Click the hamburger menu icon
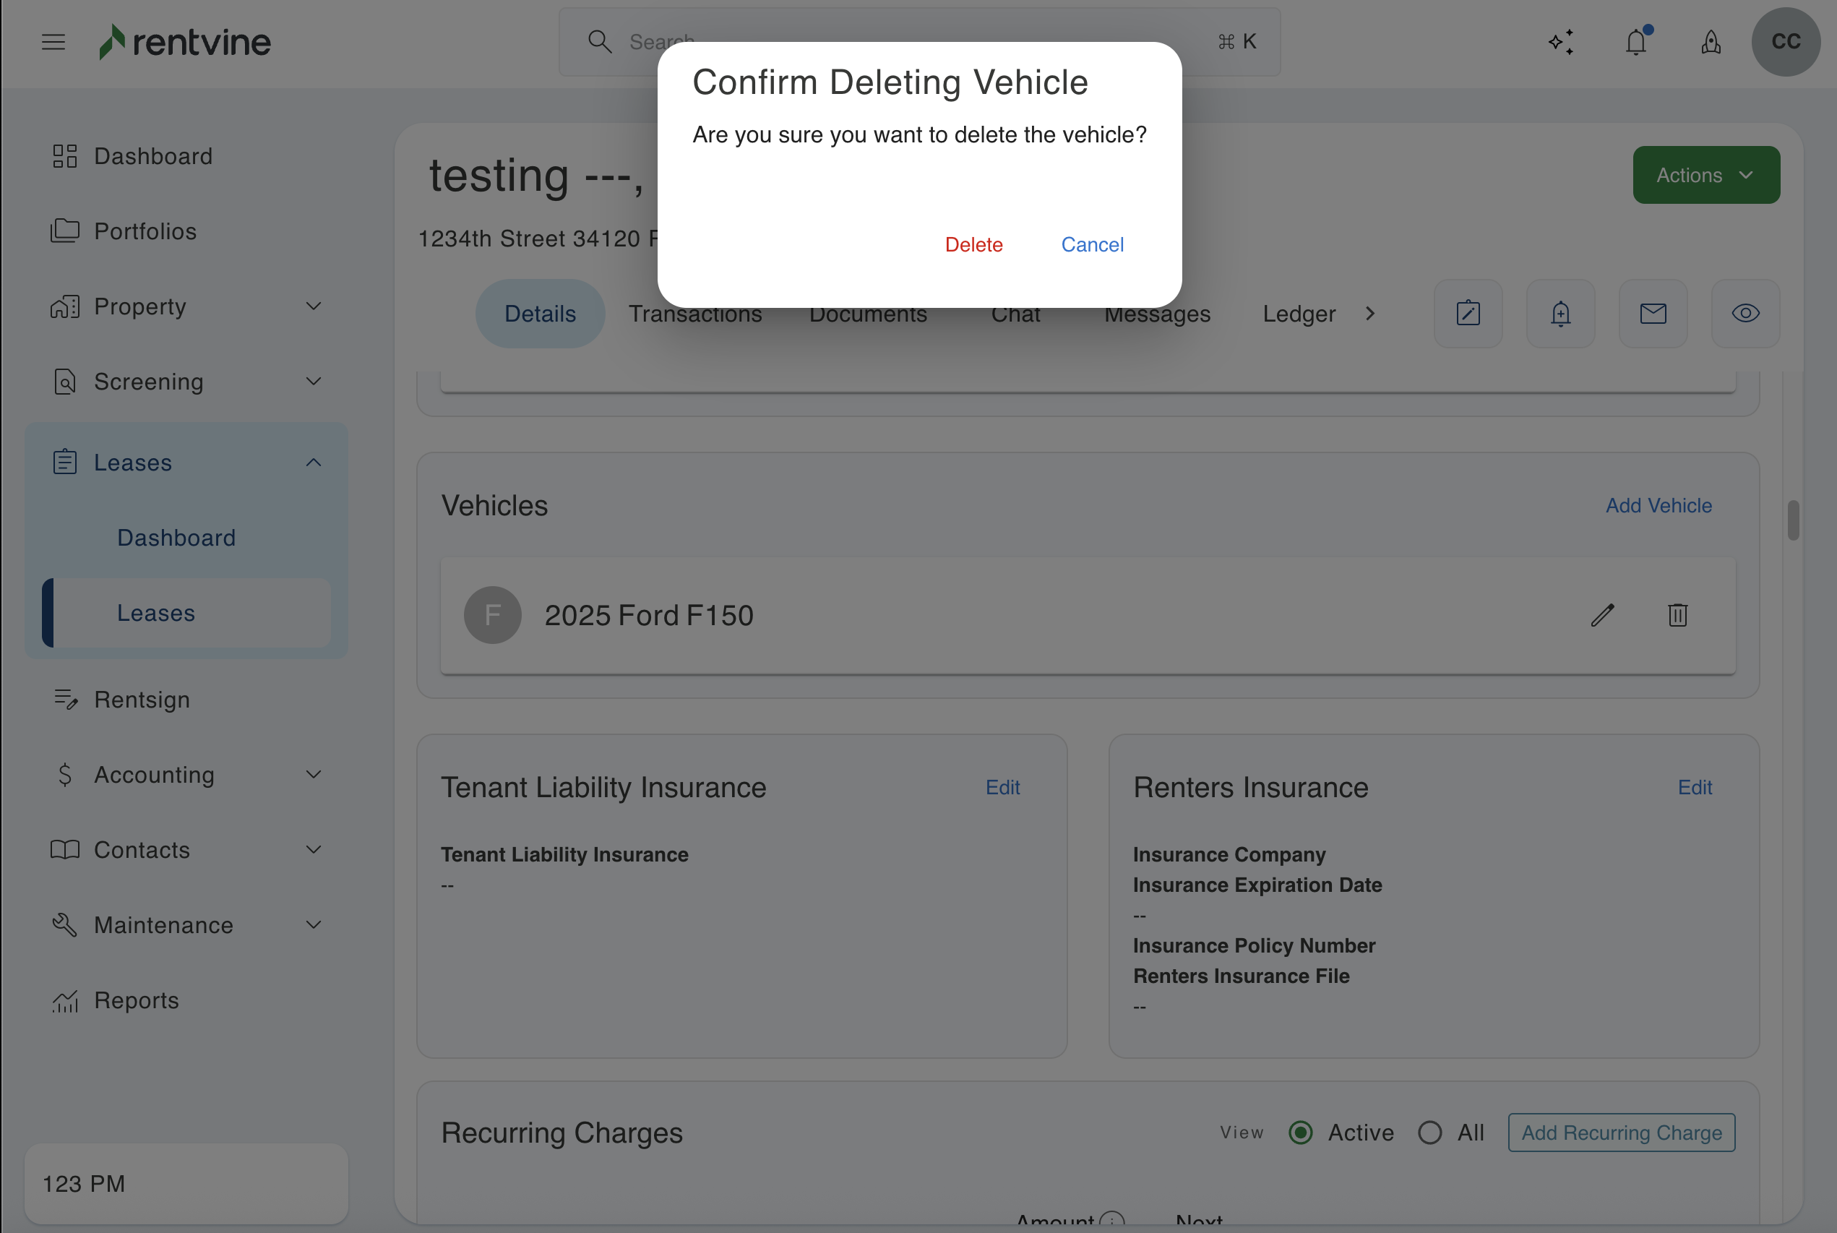Viewport: 1837px width, 1233px height. click(53, 42)
